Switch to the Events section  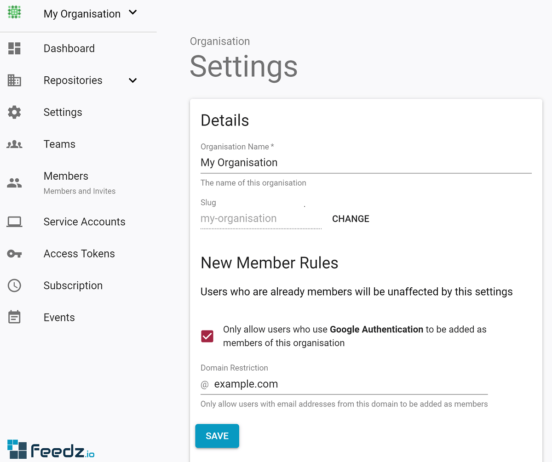pyautogui.click(x=59, y=317)
